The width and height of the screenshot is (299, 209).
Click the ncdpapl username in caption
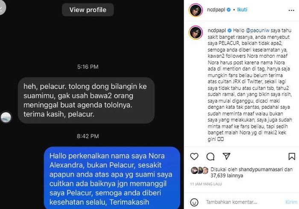(x=217, y=30)
